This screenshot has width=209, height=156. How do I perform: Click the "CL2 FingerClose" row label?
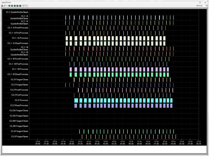[x=19, y=79]
